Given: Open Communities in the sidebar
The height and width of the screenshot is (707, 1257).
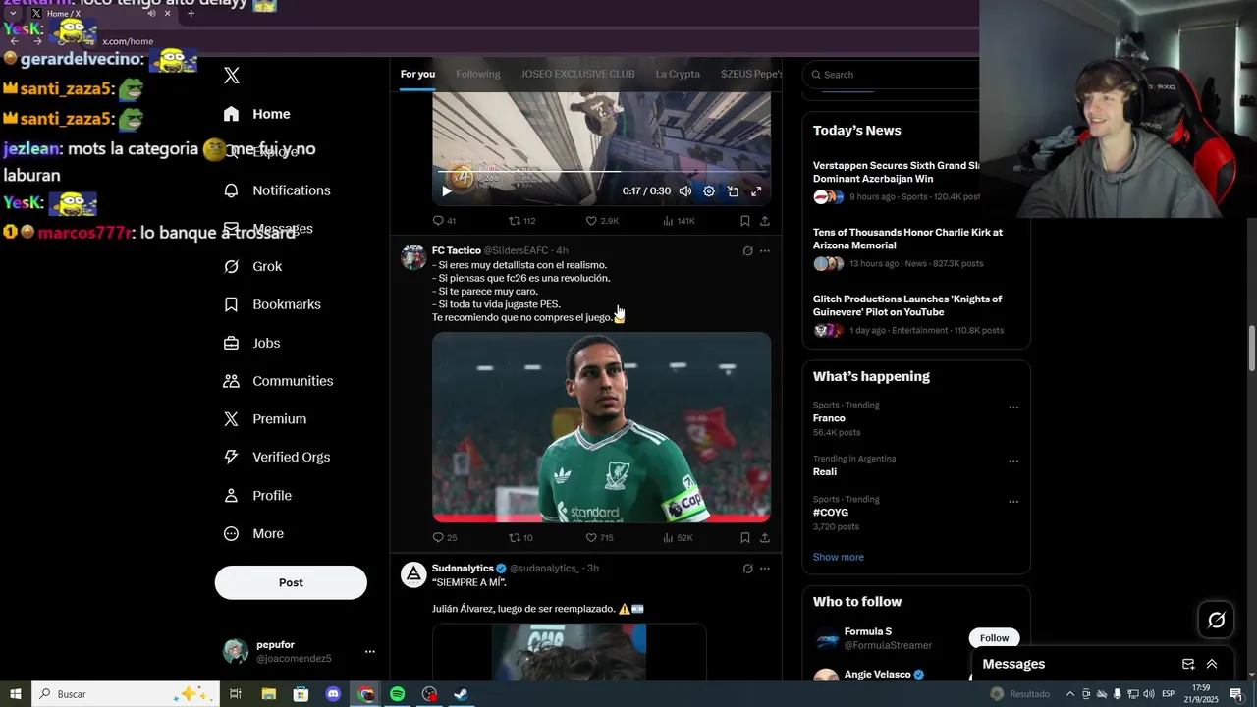Looking at the screenshot, I should tap(278, 381).
